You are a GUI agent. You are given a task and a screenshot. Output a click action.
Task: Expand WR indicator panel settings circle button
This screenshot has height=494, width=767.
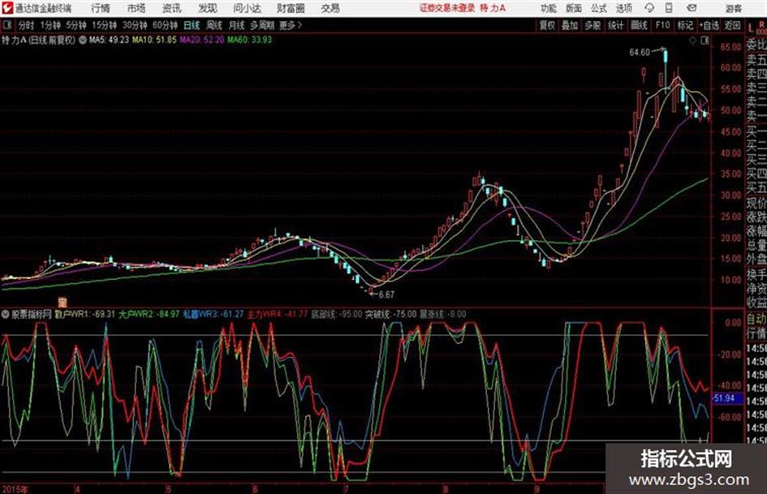pyautogui.click(x=6, y=314)
